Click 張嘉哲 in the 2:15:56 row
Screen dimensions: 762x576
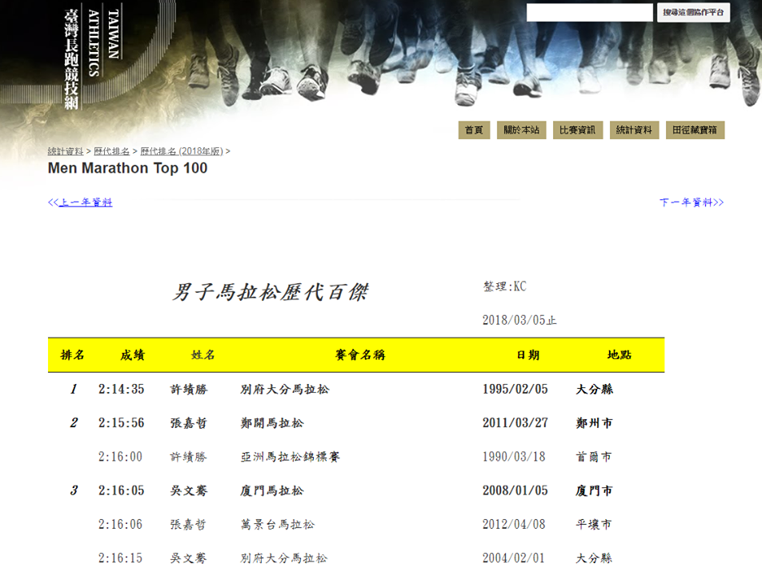189,423
